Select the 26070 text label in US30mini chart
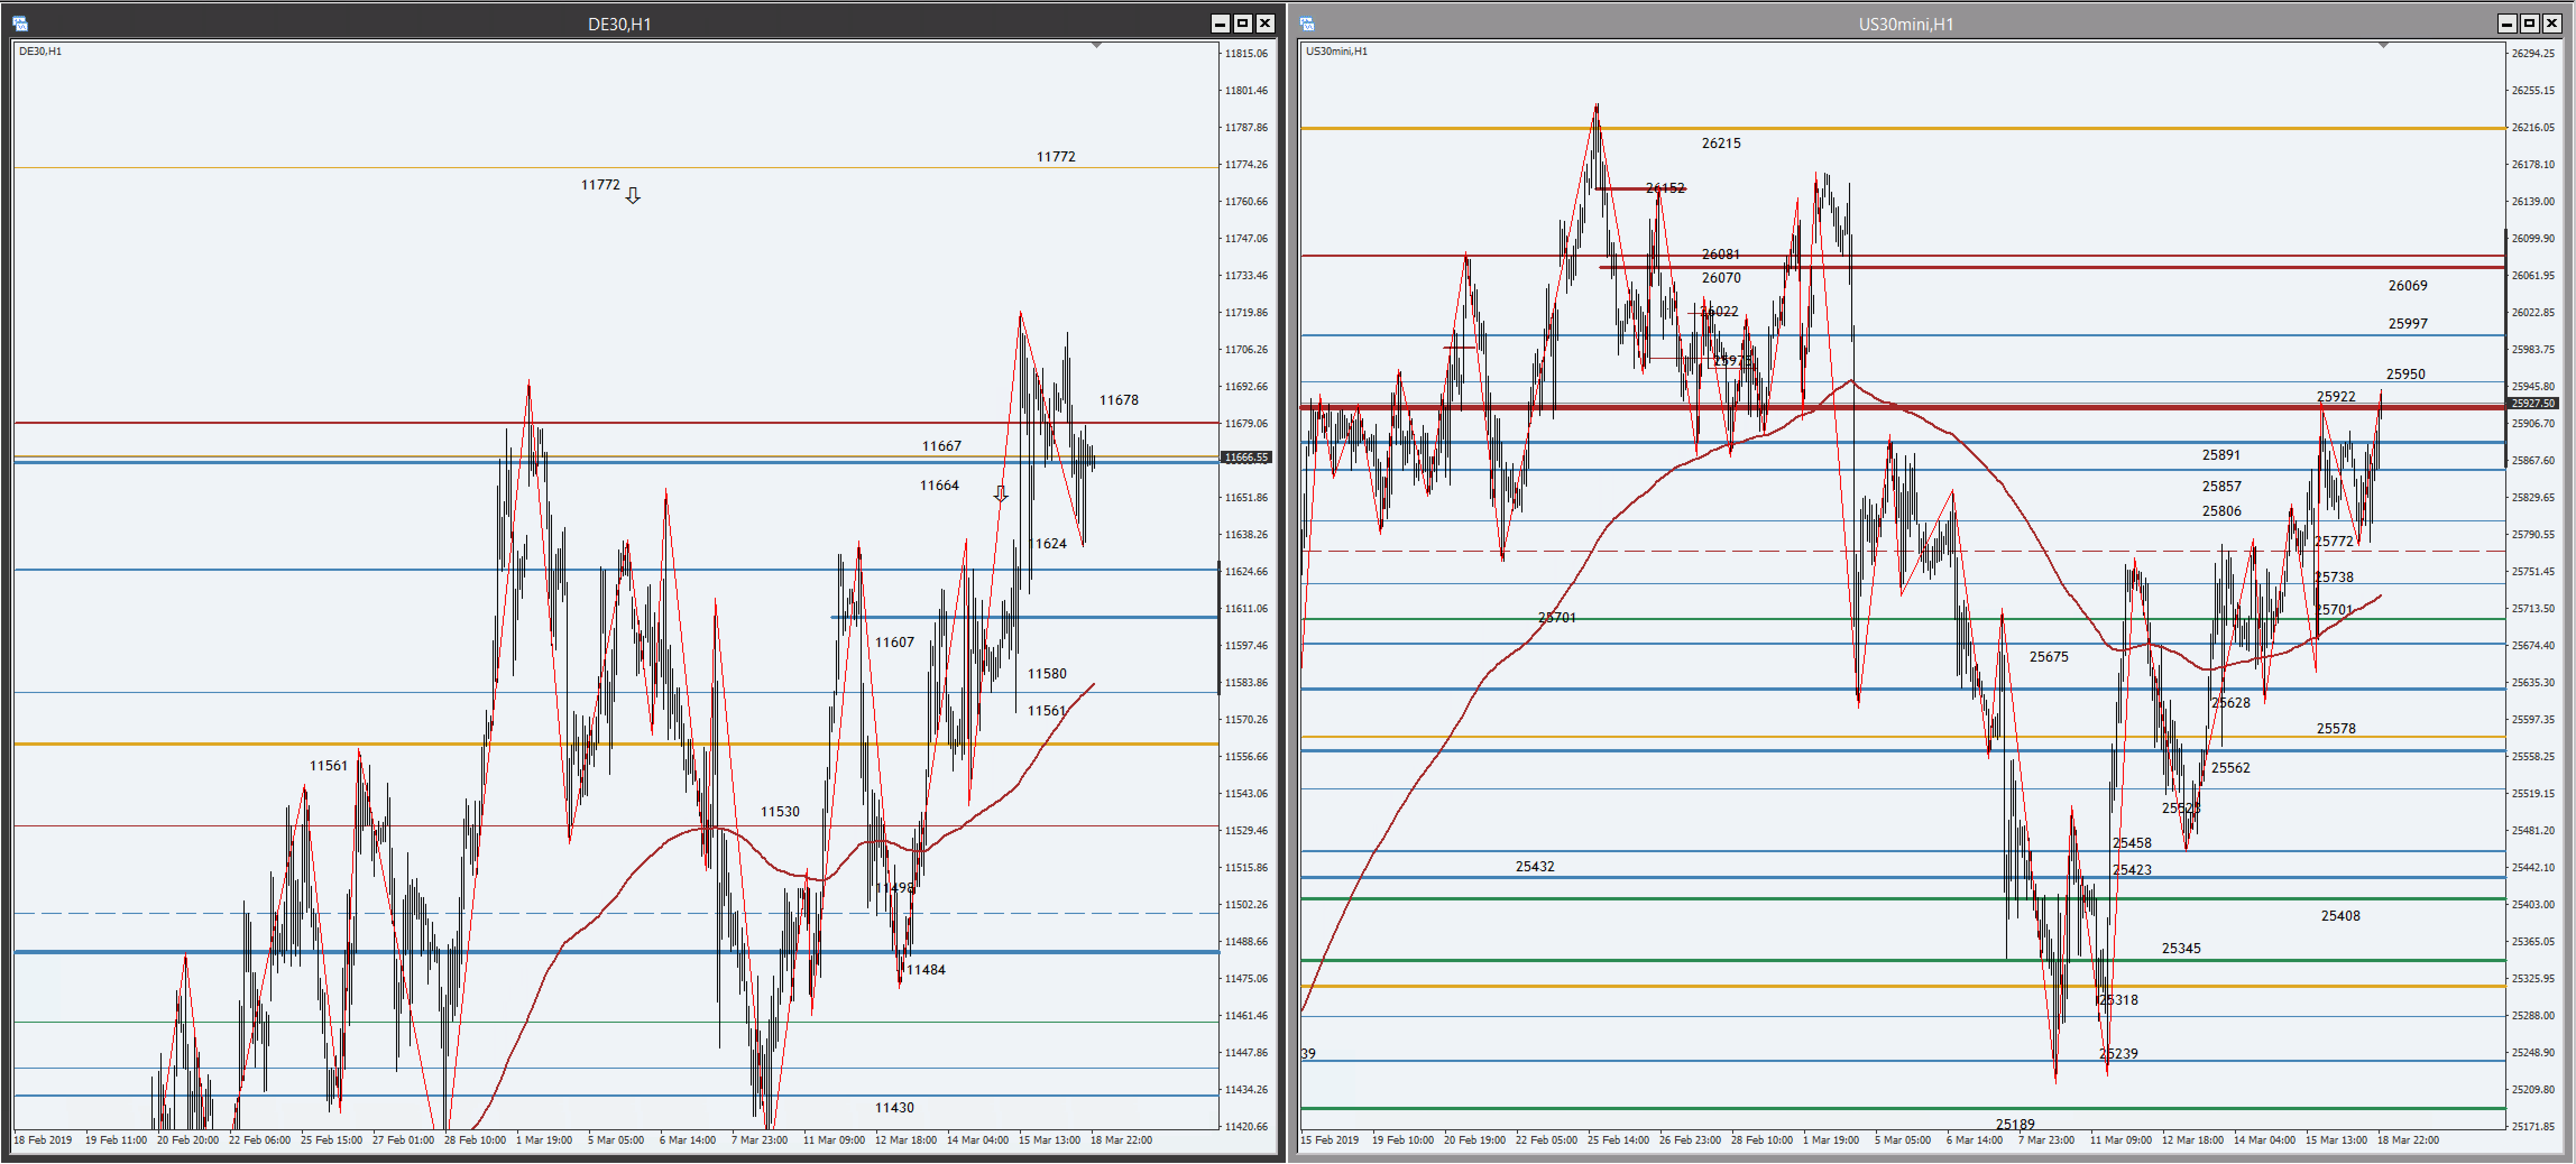Viewport: 2576px width, 1164px height. [x=1722, y=278]
